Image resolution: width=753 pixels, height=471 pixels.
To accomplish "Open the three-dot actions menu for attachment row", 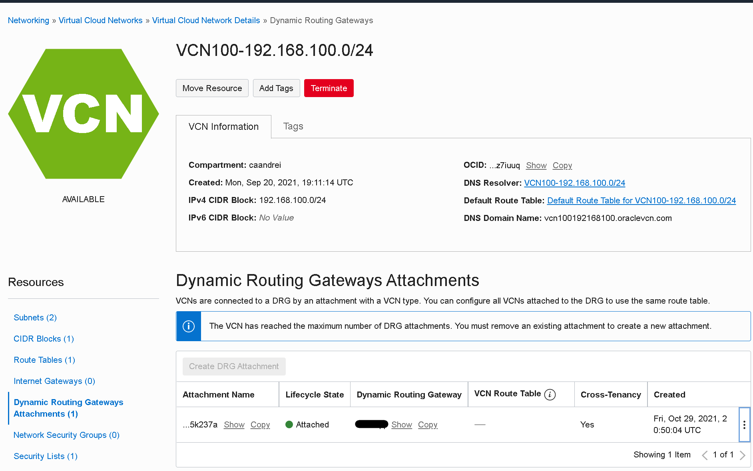I will coord(744,425).
